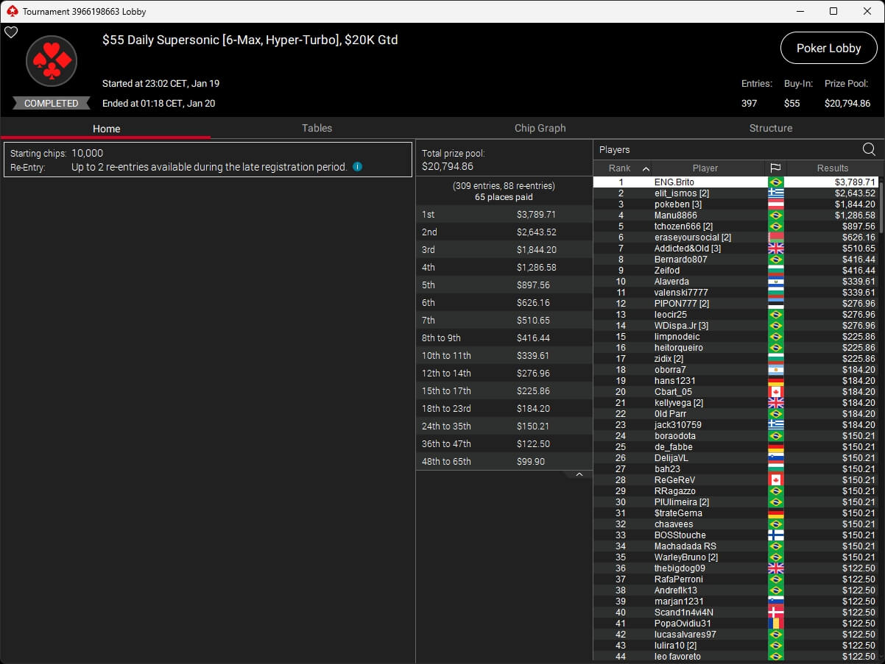Click the Greek flag beside elit_ismos
The width and height of the screenshot is (885, 664).
pos(775,193)
